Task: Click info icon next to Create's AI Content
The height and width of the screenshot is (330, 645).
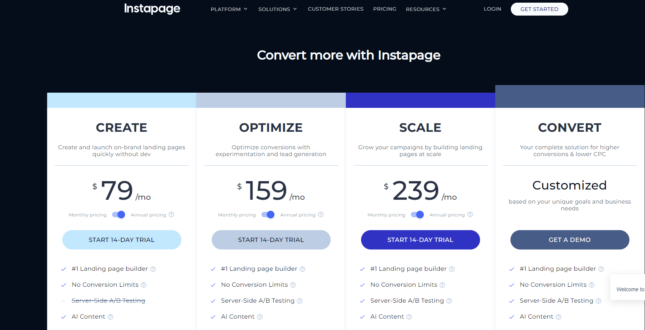Action: [110, 317]
